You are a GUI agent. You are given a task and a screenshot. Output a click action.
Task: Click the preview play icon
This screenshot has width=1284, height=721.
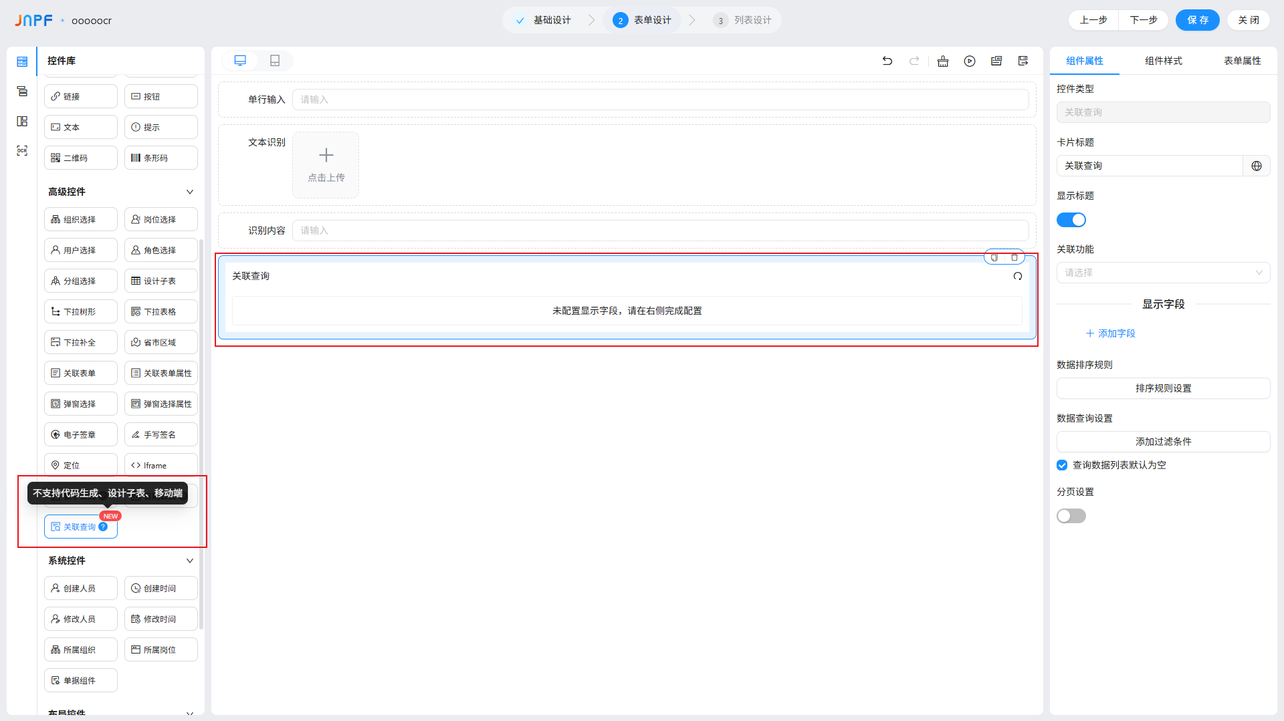tap(970, 61)
